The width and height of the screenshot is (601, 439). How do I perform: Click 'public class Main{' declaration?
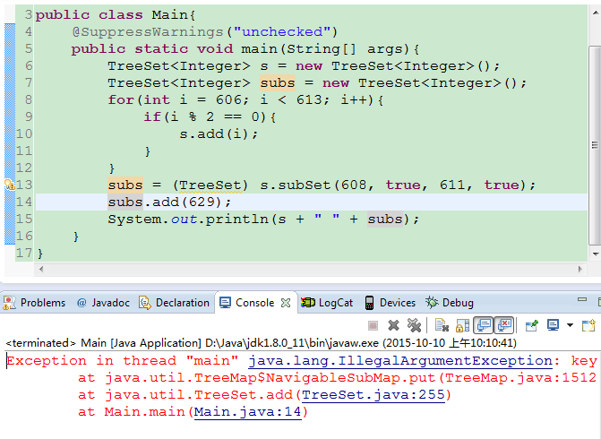coord(116,14)
